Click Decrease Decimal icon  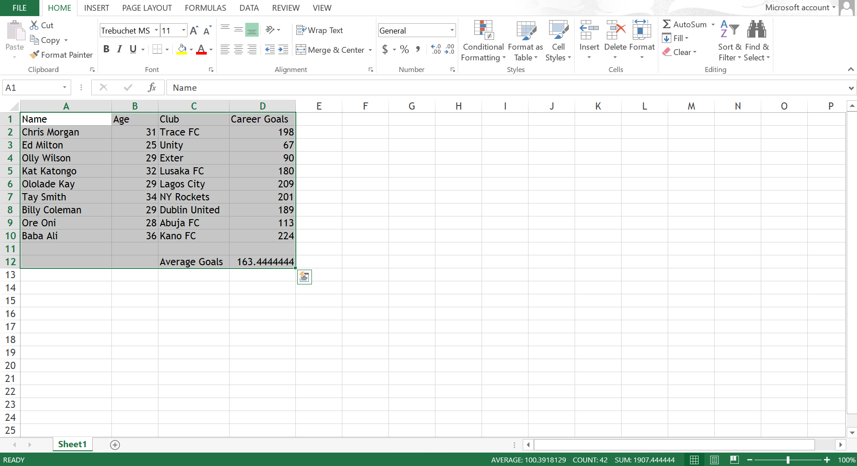[449, 50]
